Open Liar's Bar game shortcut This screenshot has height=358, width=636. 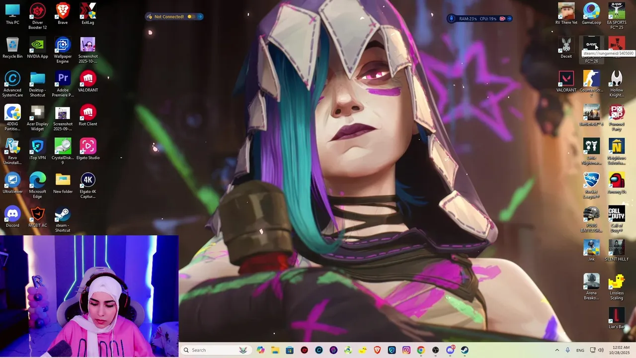(617, 318)
